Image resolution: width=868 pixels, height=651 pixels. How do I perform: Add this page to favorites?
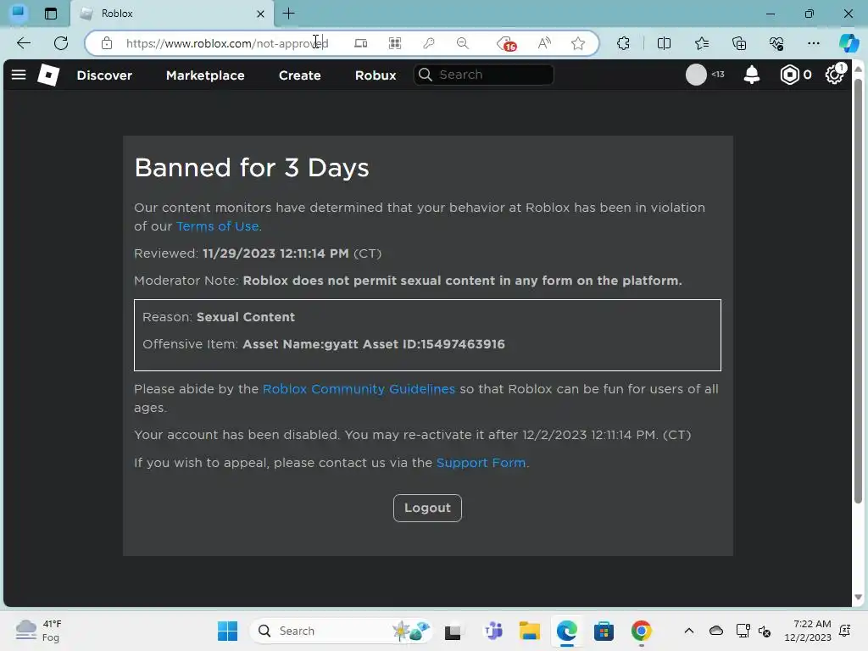coord(578,43)
